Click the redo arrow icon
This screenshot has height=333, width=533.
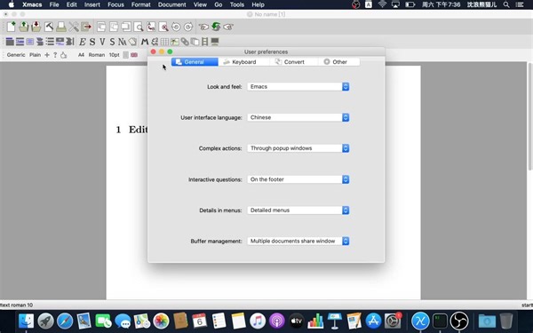pyautogui.click(x=188, y=27)
